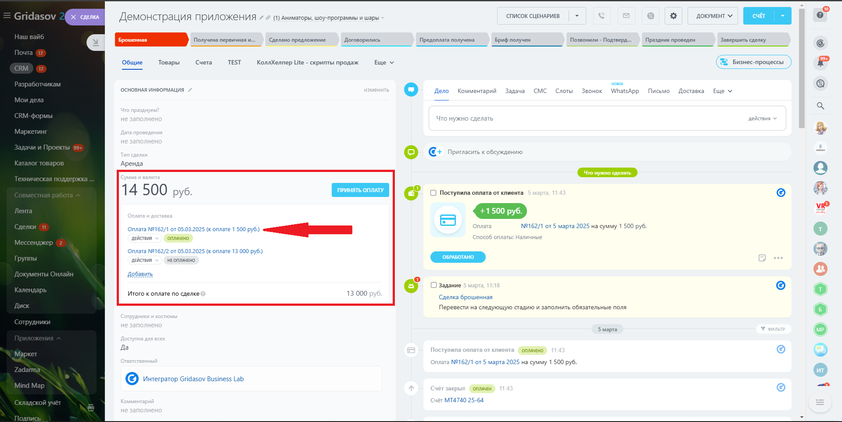842x422 pixels.
Task: Click the Добавить link under payments
Action: pyautogui.click(x=140, y=274)
